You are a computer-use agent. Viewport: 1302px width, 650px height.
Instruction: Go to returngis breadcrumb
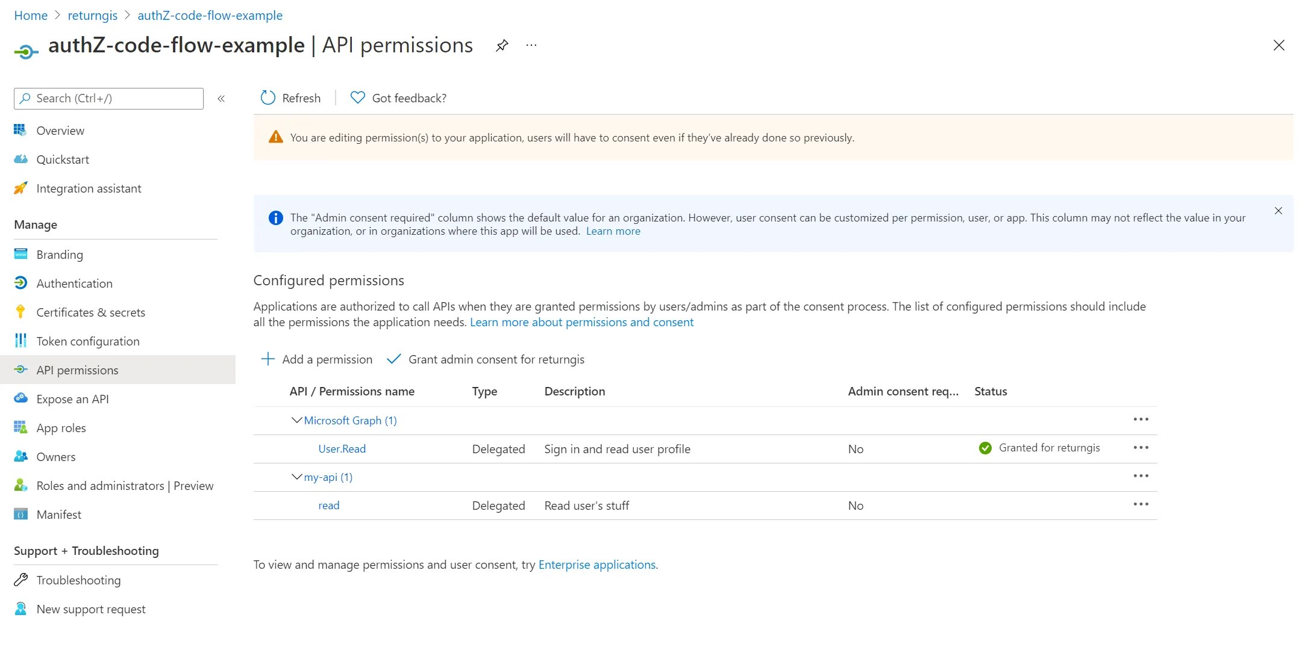pyautogui.click(x=92, y=16)
